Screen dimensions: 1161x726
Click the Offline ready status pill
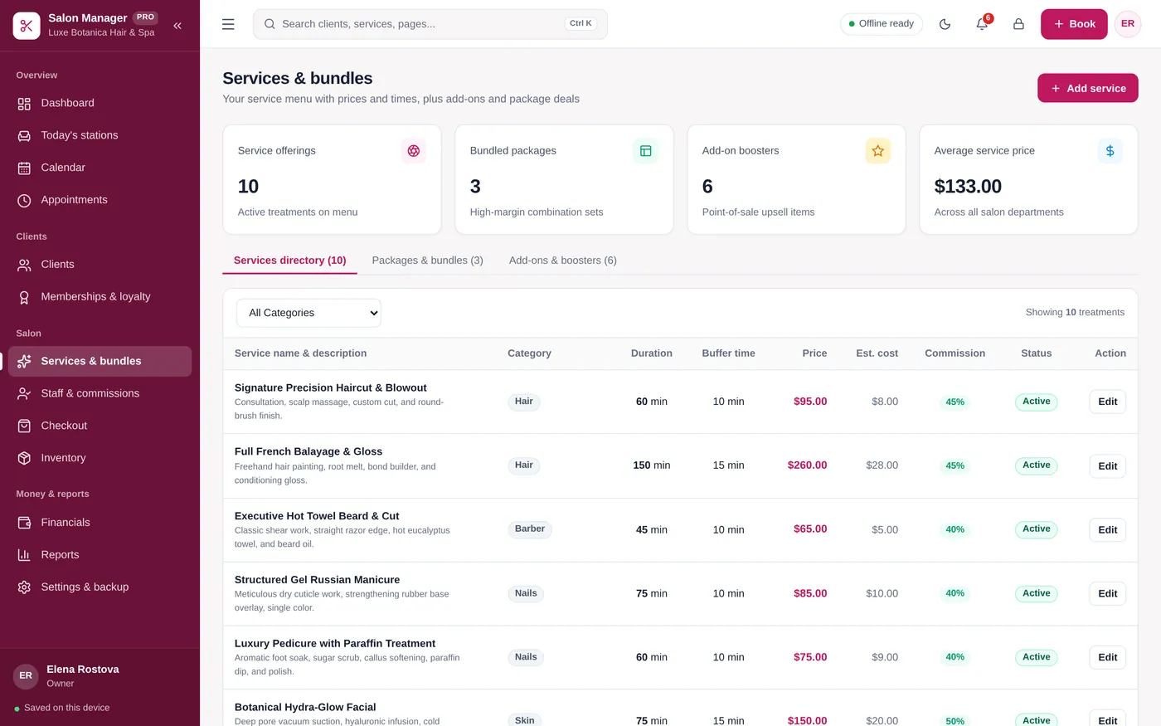coord(881,24)
